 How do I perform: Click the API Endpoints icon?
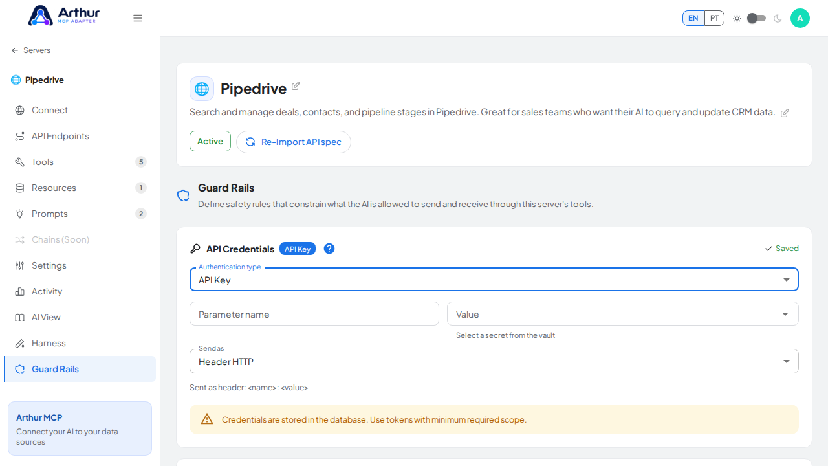(x=20, y=136)
